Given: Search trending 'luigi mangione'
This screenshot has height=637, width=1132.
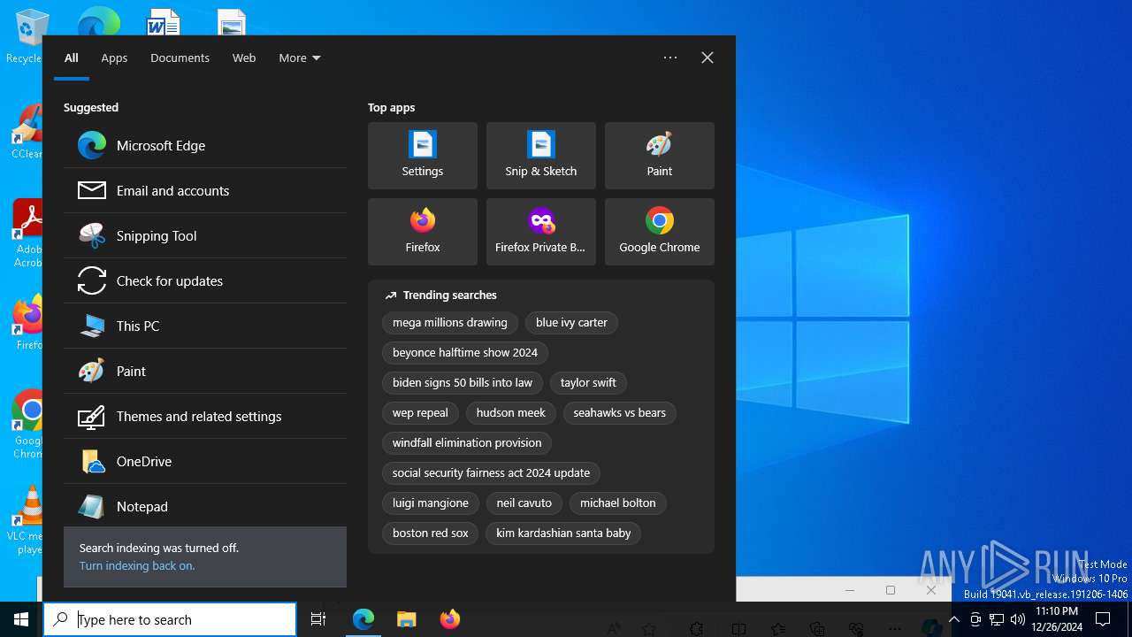Looking at the screenshot, I should coord(431,503).
